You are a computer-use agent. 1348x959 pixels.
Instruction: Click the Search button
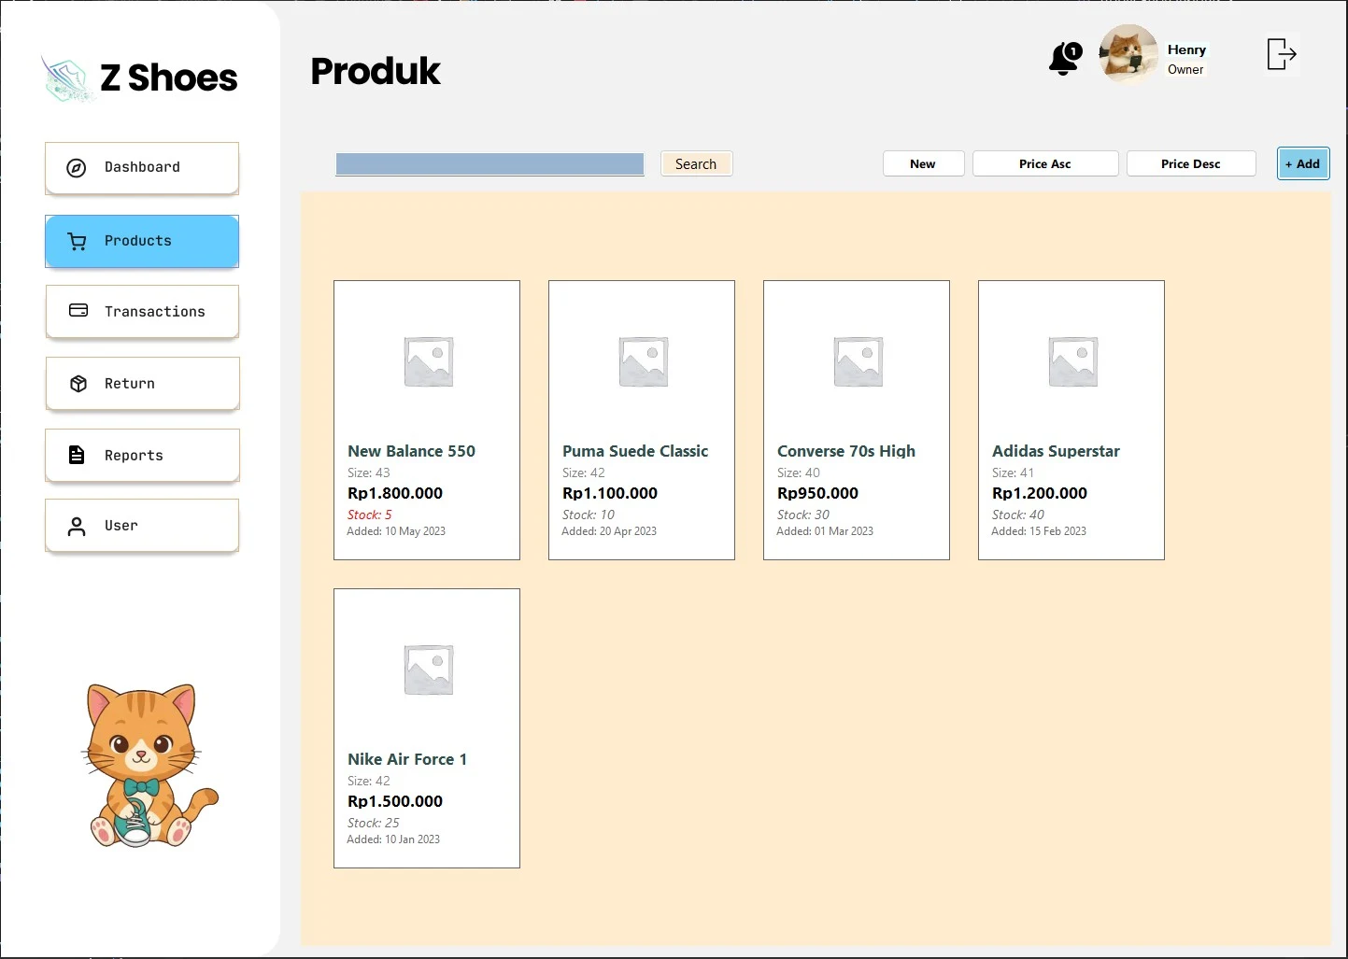point(696,163)
